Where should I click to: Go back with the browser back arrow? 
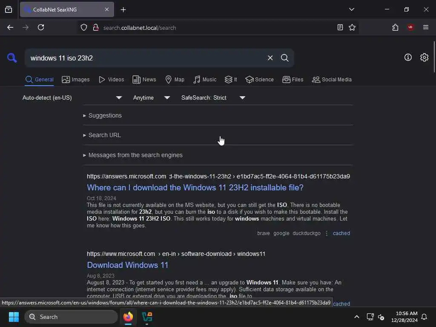click(x=10, y=27)
